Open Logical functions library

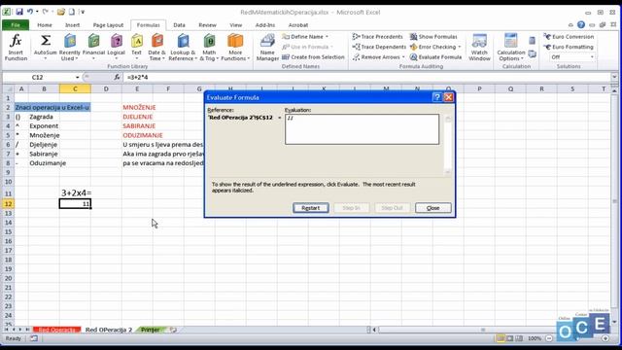coord(117,48)
